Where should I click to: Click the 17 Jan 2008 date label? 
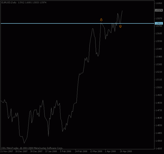(x=51, y=151)
